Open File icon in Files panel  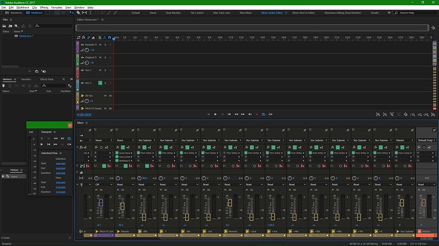[x=4, y=26]
